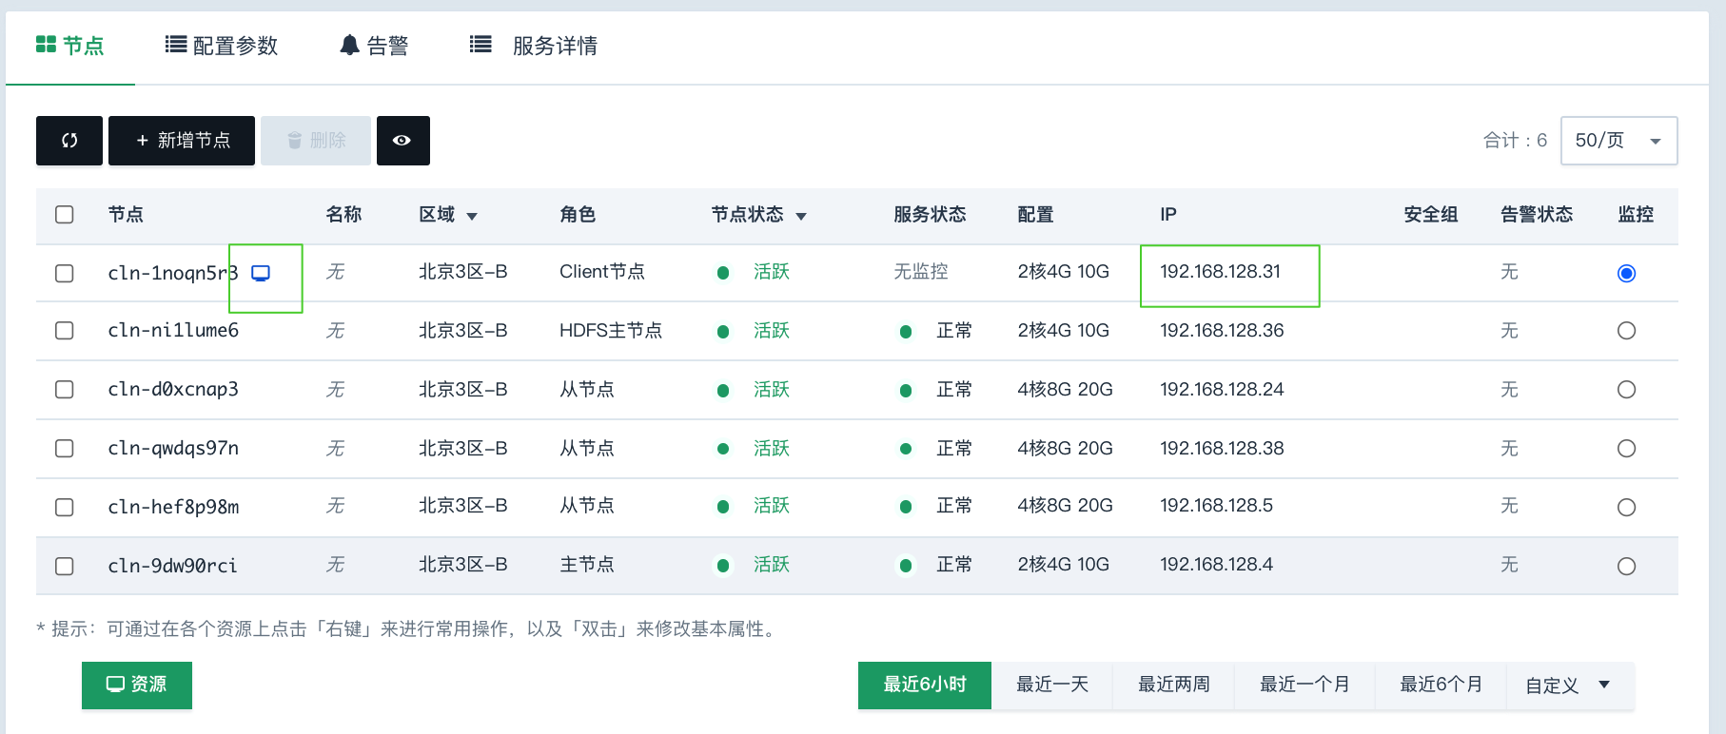Click service status dot for cln-d0xcnap3
Screen dimensions: 1726x734
coord(906,391)
